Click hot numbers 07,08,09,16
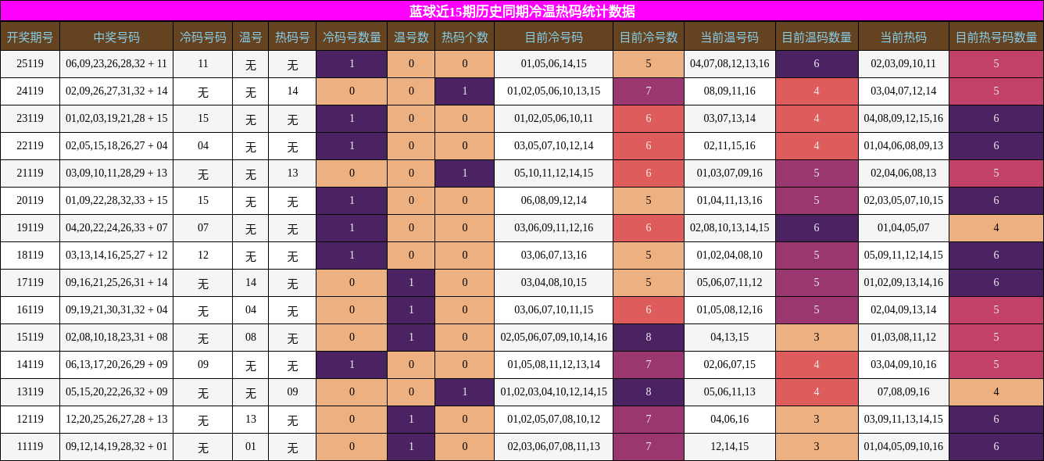Image resolution: width=1044 pixels, height=461 pixels. click(x=903, y=392)
